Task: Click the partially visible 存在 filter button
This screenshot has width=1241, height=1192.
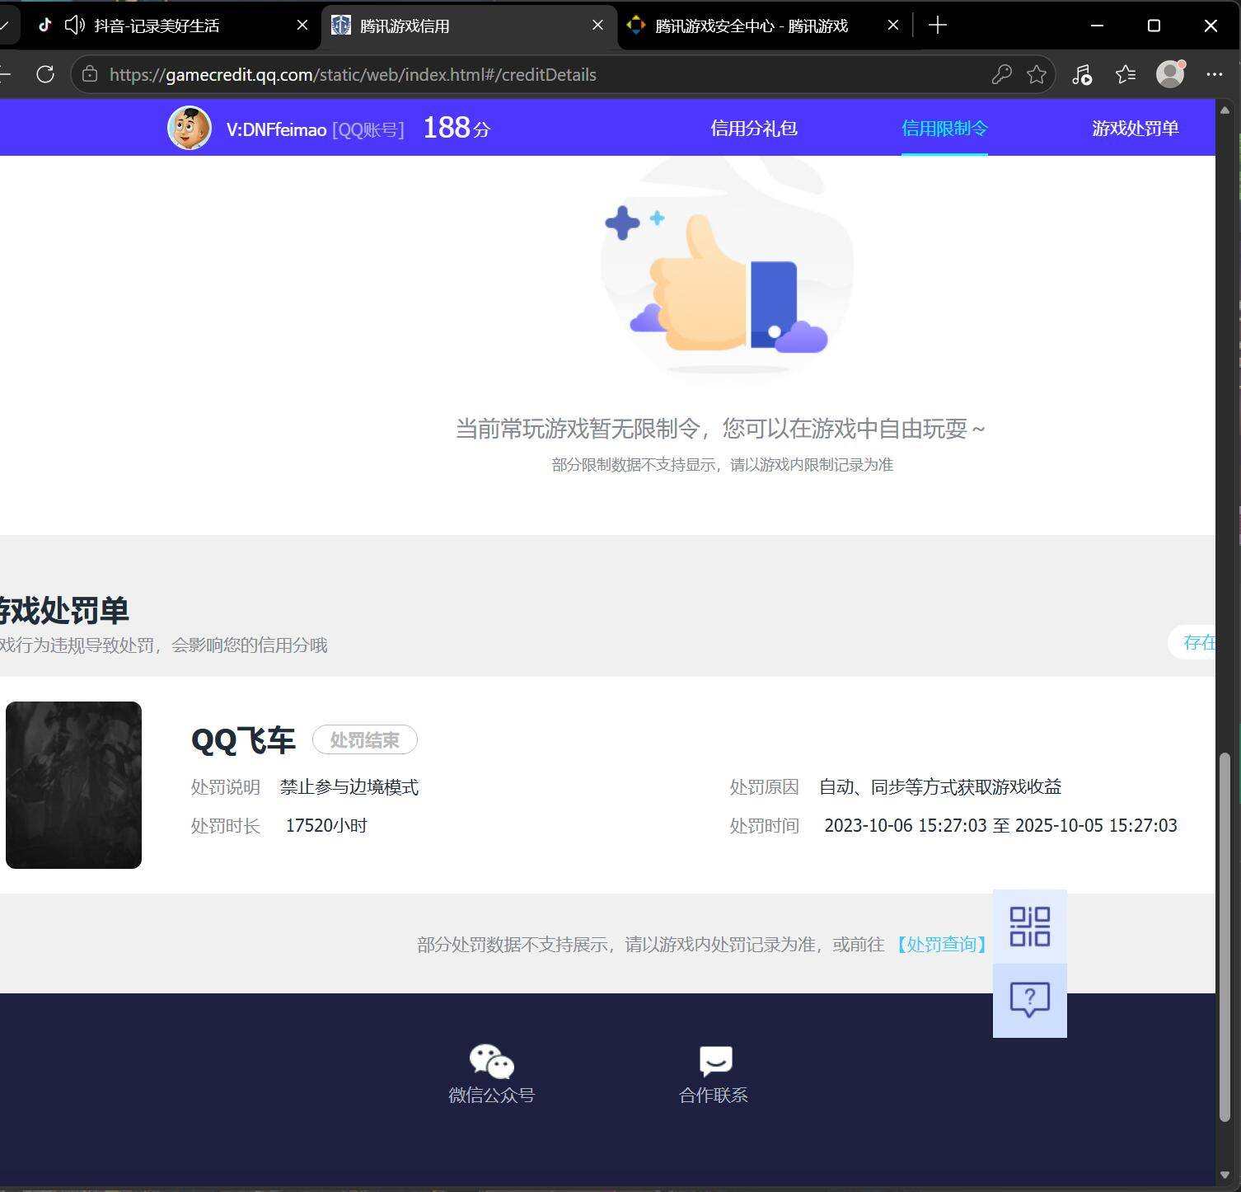Action: (x=1192, y=643)
